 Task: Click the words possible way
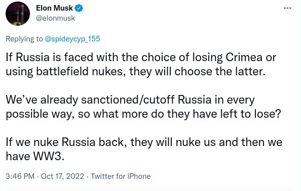click(x=40, y=114)
